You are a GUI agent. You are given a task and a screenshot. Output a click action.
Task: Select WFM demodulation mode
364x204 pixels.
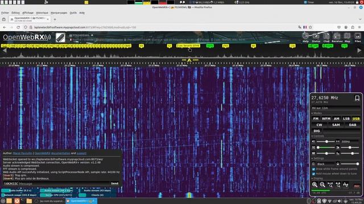pos(326,118)
